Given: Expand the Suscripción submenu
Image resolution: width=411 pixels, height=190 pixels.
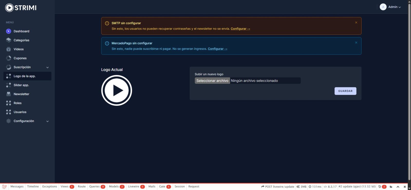Looking at the screenshot, I should (x=48, y=67).
